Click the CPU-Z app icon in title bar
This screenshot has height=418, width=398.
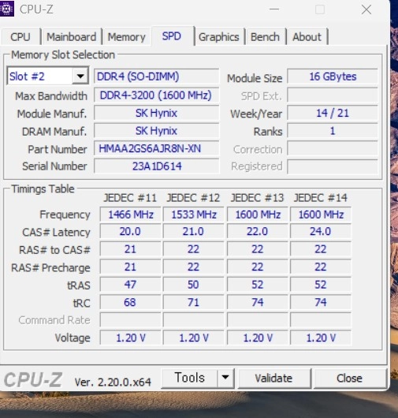pos(6,9)
